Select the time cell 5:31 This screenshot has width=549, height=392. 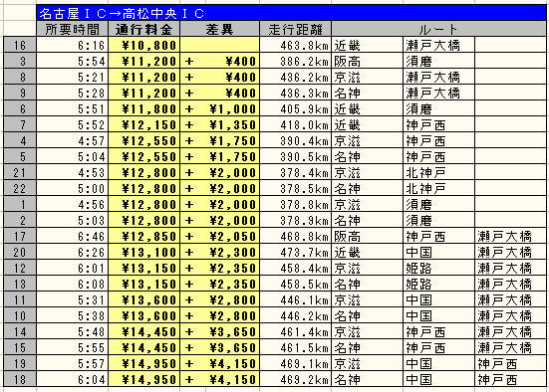pos(73,299)
